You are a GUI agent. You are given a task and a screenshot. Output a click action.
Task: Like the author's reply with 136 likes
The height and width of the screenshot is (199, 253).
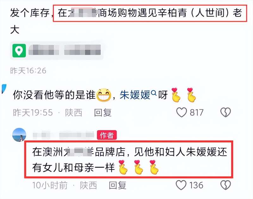(x=181, y=185)
